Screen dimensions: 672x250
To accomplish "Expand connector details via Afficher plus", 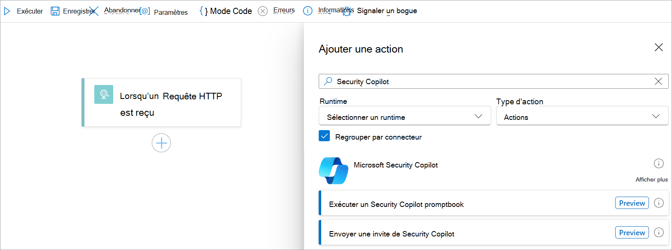I will pos(652,179).
